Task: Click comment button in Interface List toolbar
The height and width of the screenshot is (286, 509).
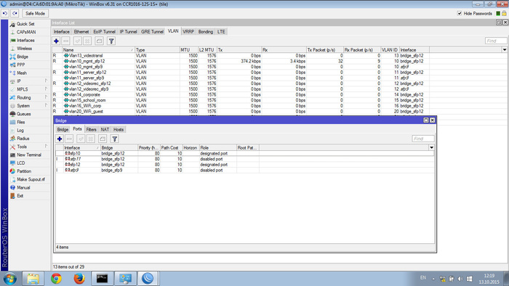Action: [x=100, y=41]
